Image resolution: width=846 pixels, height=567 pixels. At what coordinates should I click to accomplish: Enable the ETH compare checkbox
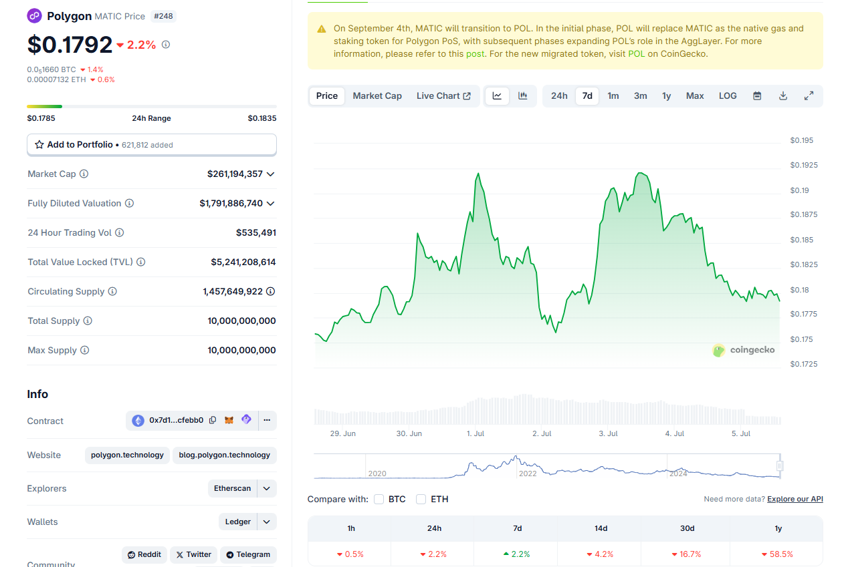pyautogui.click(x=421, y=499)
